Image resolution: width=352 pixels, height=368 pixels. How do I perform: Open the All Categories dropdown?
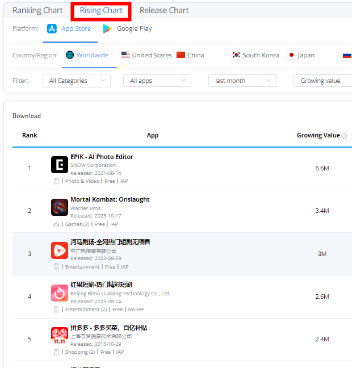pos(77,81)
